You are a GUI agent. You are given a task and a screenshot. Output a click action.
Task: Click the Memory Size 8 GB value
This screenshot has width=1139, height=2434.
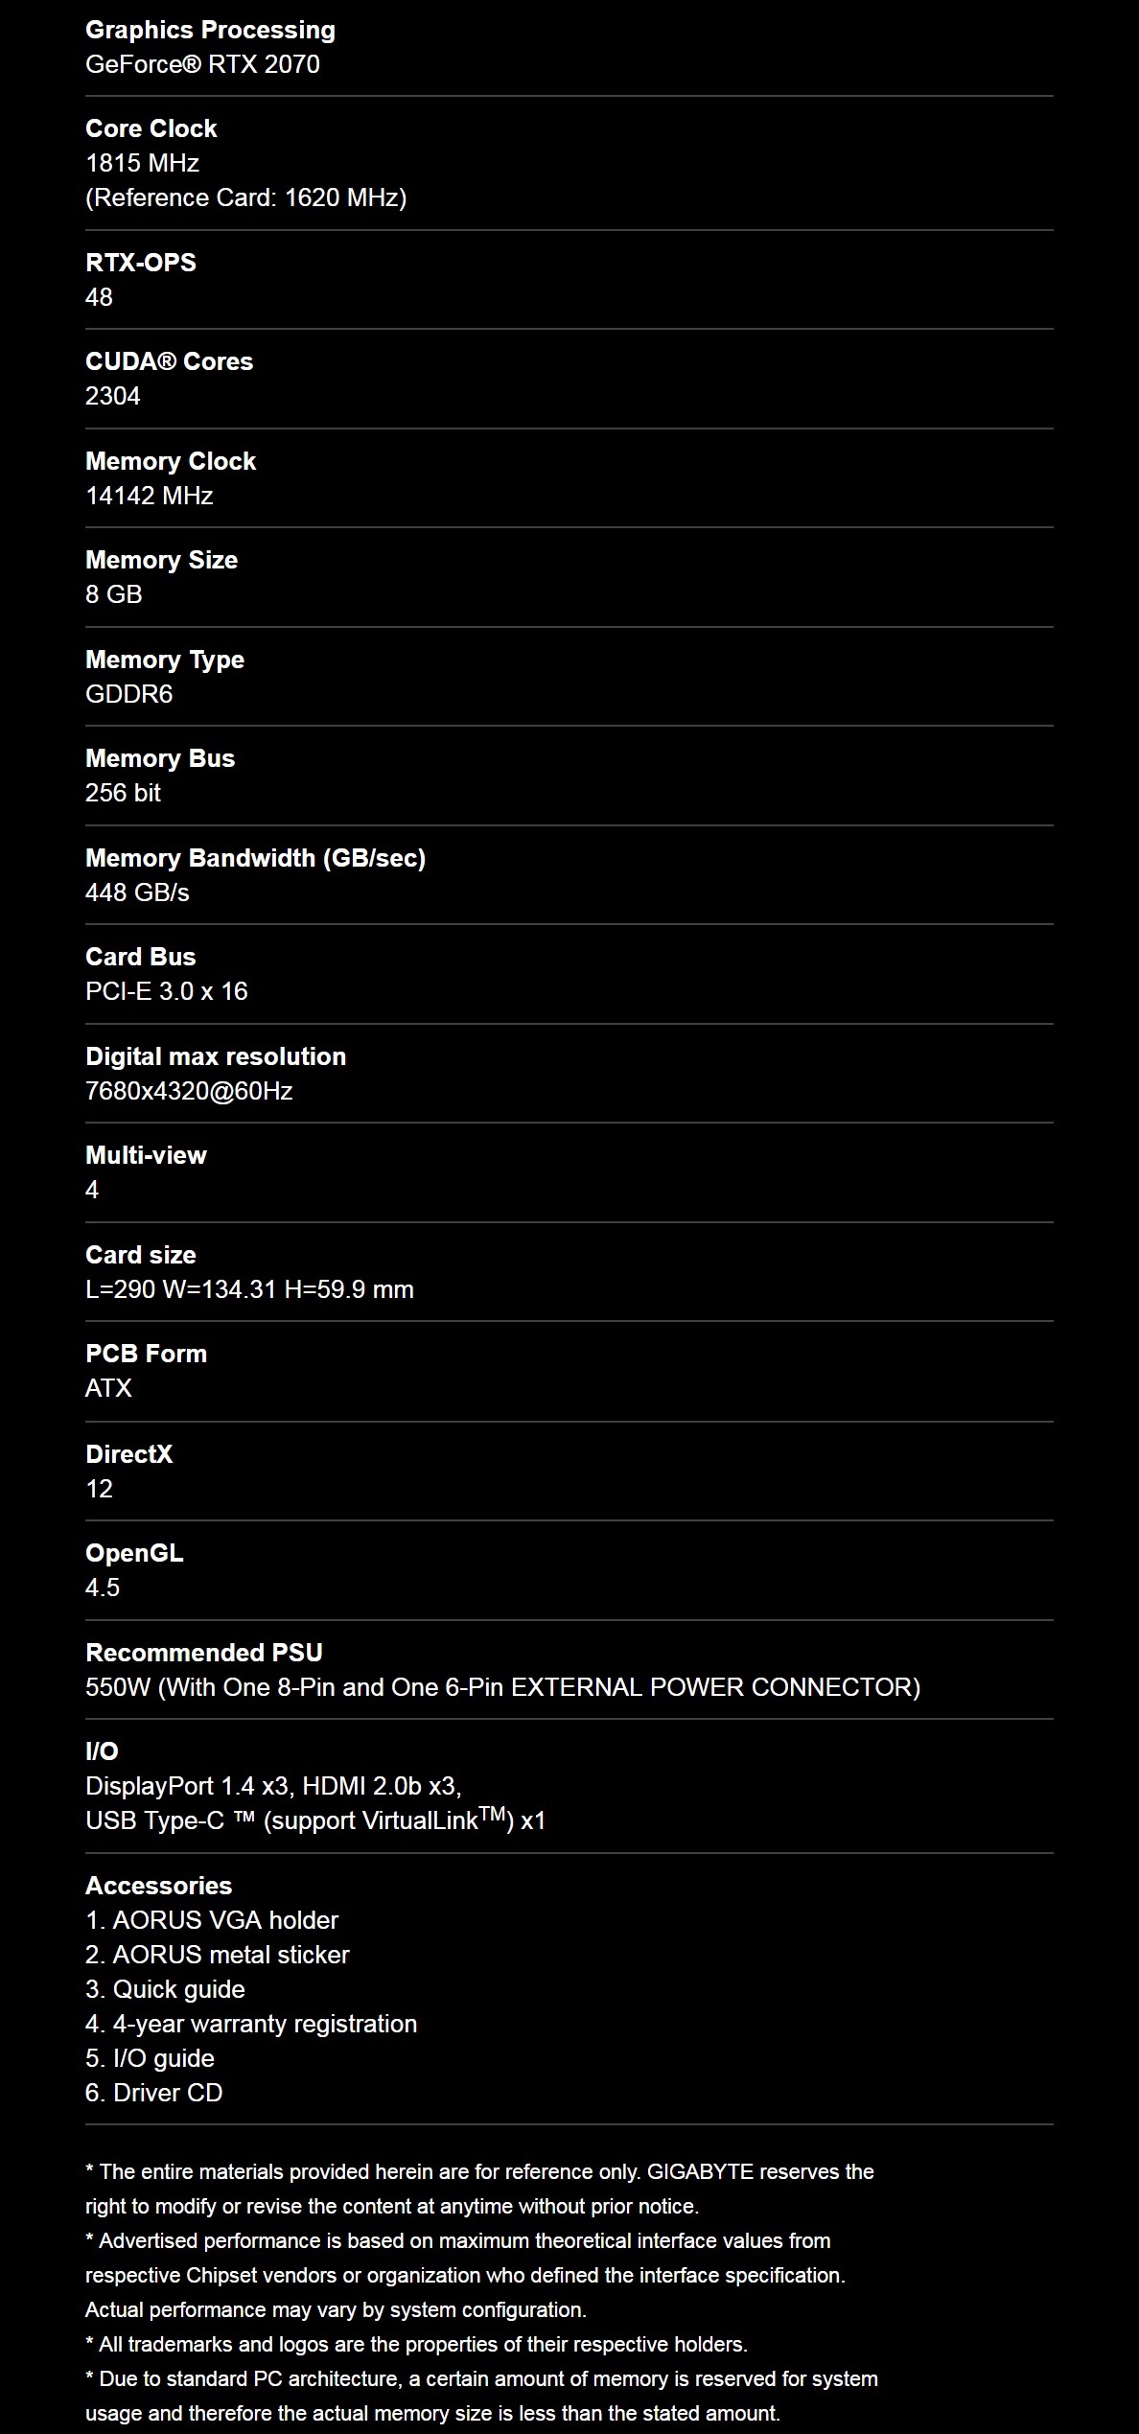(x=113, y=594)
